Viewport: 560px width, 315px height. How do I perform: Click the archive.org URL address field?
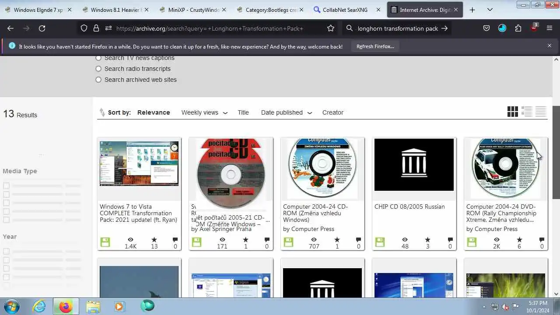pos(210,28)
